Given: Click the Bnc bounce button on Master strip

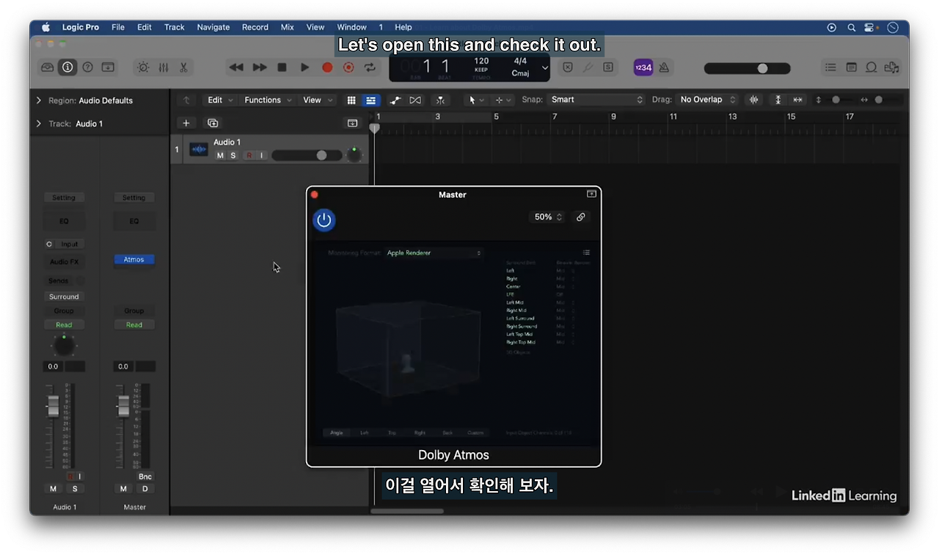Looking at the screenshot, I should [145, 476].
